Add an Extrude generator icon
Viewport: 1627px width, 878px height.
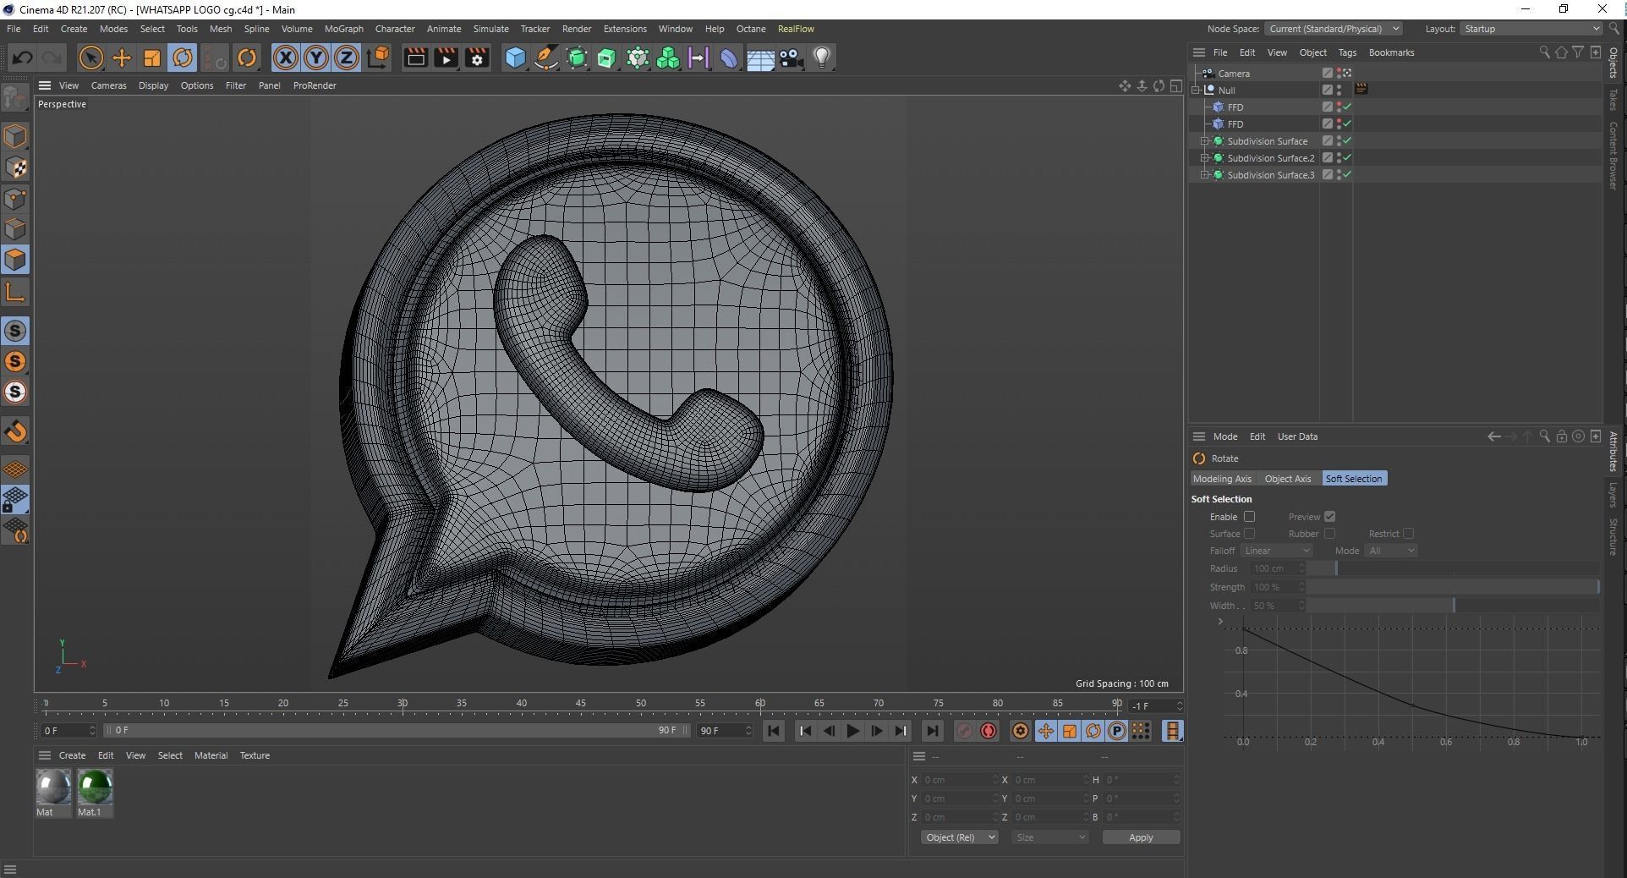click(607, 58)
